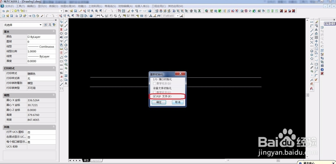Select the Erase tool in modify toolbar
Screen dimensions: 336x164
click(x=316, y=22)
